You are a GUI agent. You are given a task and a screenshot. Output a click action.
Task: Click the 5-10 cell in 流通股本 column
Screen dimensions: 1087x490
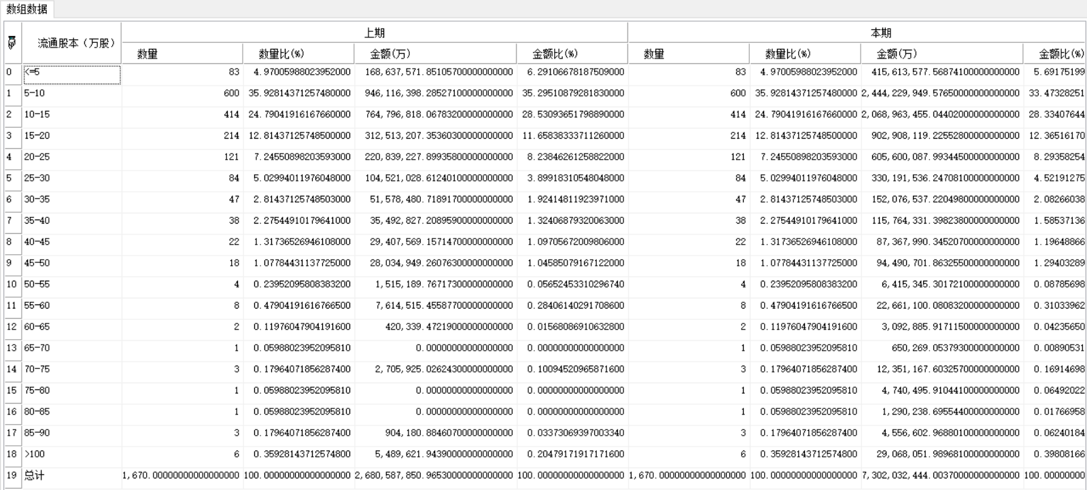(71, 93)
